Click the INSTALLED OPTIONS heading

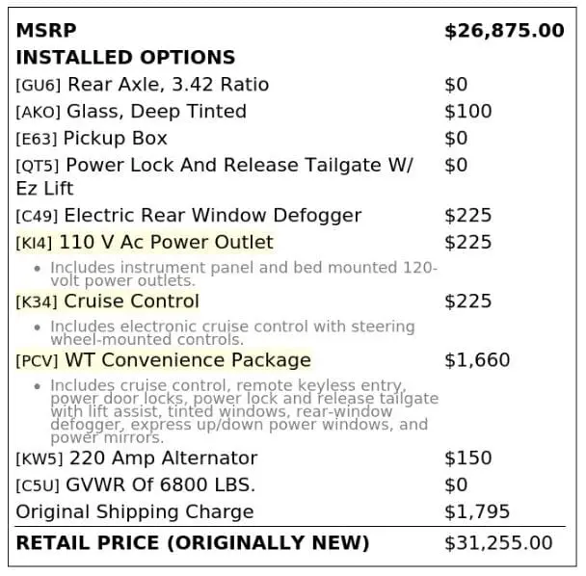[125, 58]
